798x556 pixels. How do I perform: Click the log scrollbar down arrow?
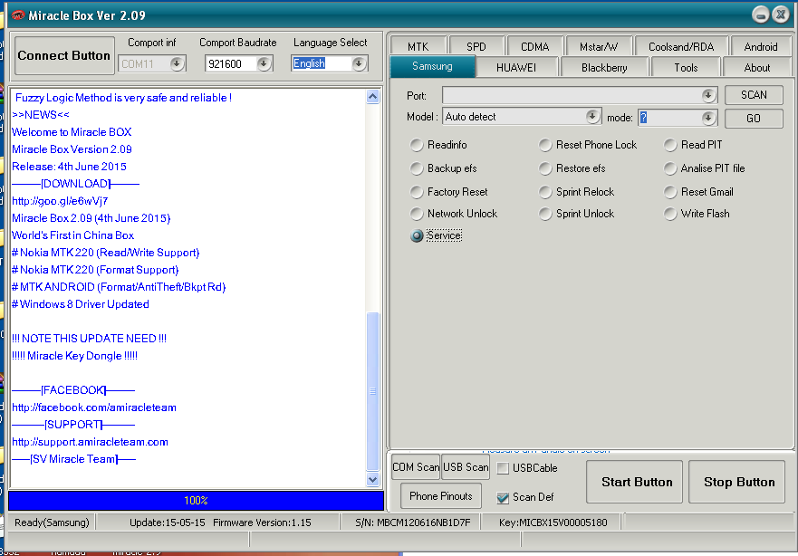[x=372, y=479]
